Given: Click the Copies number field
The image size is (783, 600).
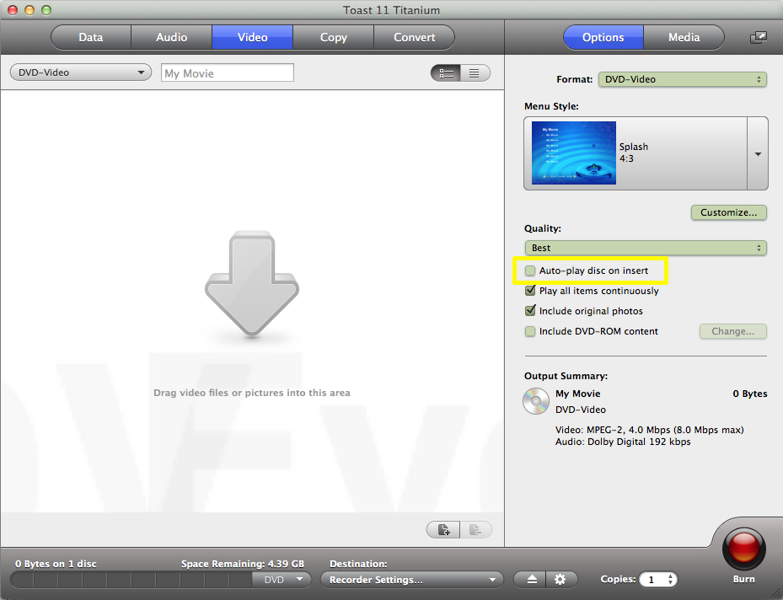Looking at the screenshot, I should [652, 580].
